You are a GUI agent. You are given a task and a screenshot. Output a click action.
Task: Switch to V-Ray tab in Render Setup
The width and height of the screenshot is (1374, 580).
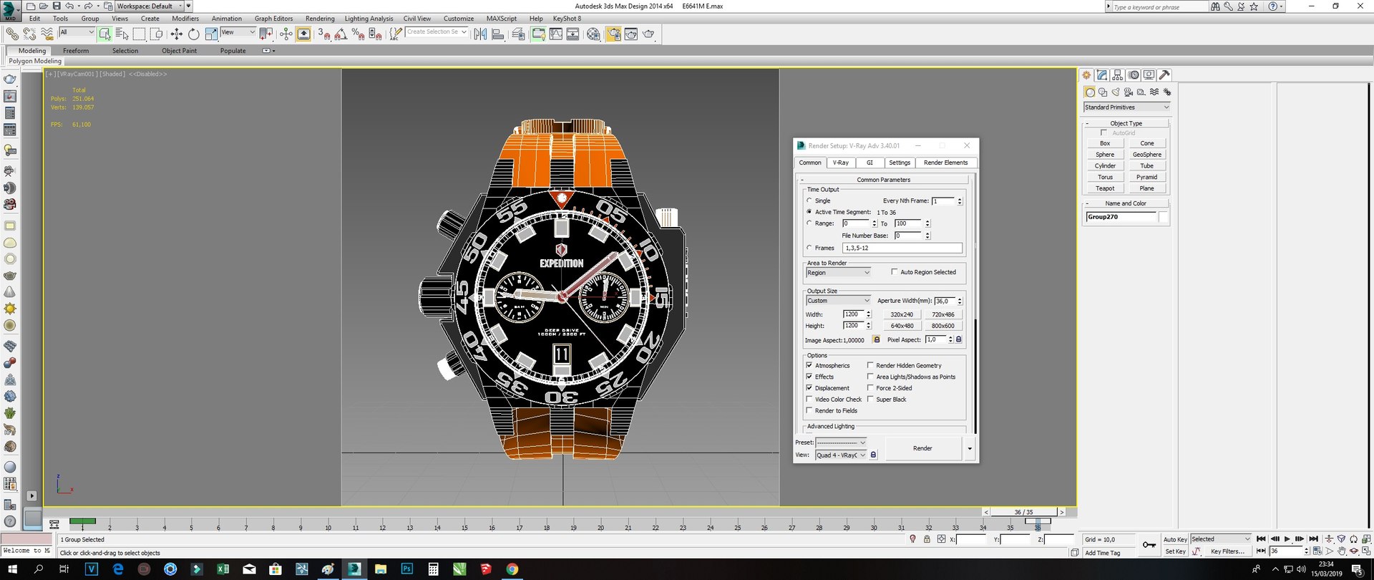click(841, 163)
